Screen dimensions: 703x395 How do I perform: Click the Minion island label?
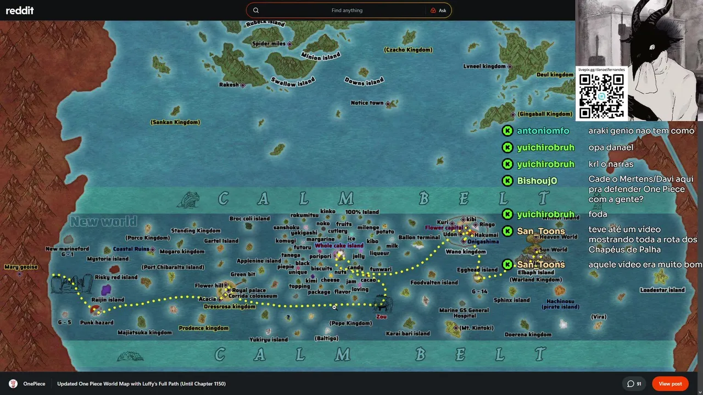click(320, 56)
